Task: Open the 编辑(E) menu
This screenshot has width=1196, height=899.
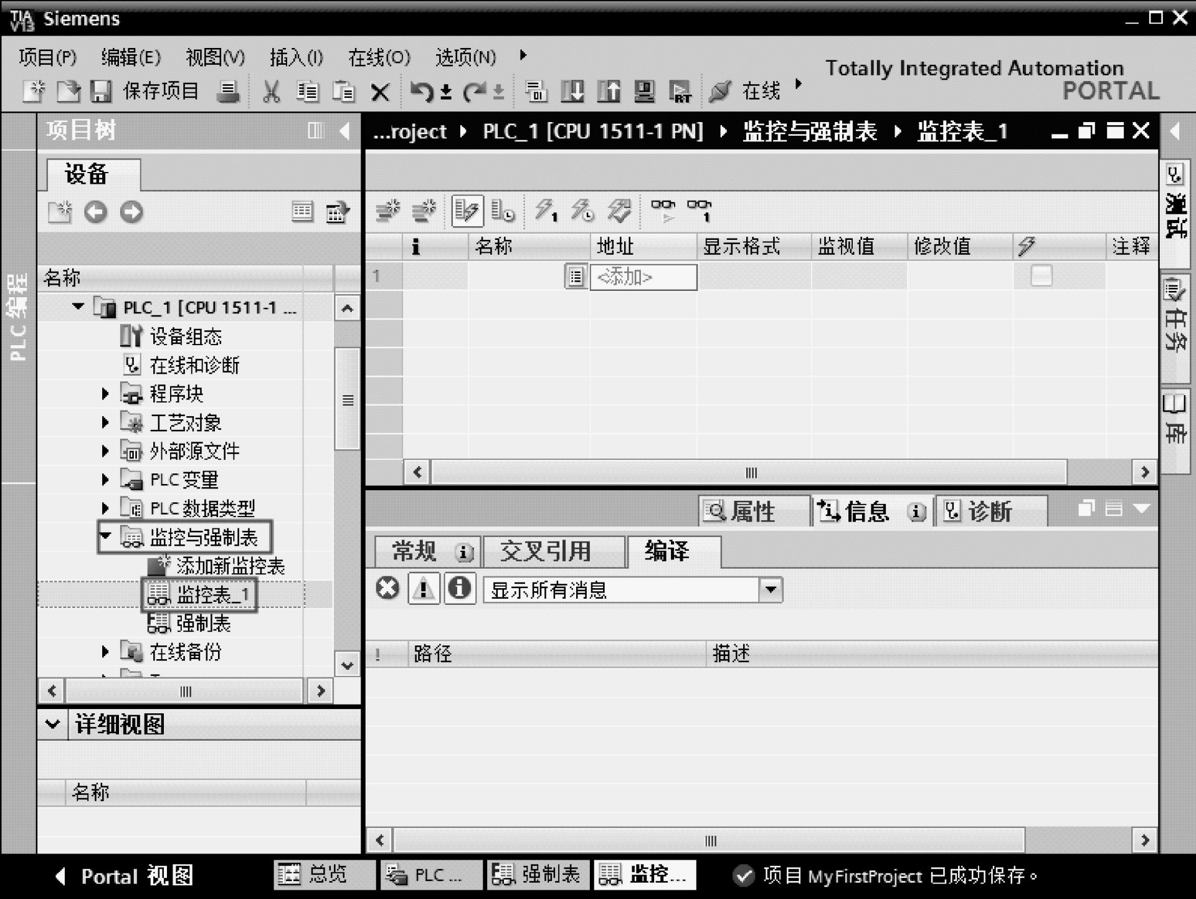Action: click(131, 57)
